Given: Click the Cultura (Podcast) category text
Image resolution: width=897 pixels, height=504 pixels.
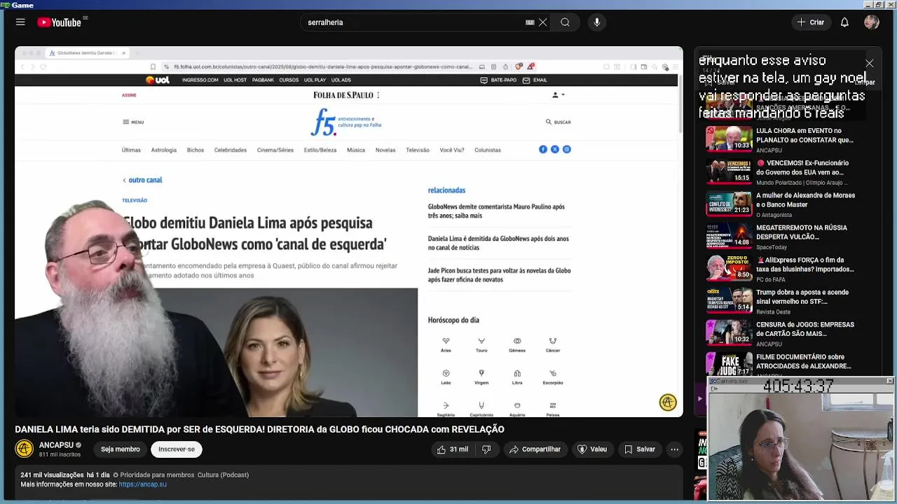Looking at the screenshot, I should 223,475.
